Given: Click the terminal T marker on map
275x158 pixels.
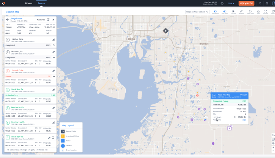Looking at the screenshot, I should pyautogui.click(x=166, y=31).
